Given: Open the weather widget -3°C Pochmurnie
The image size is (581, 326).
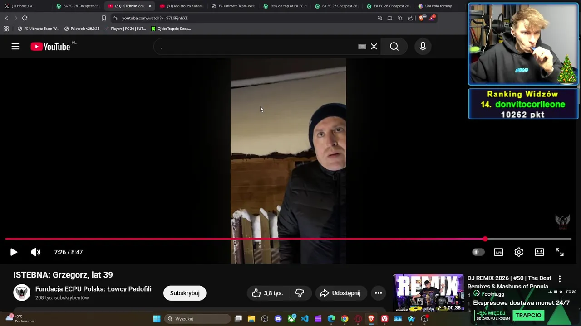Looking at the screenshot, I should click(x=20, y=319).
